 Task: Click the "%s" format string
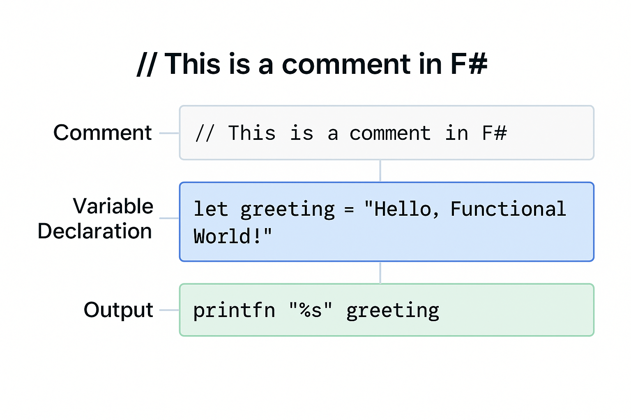(311, 310)
